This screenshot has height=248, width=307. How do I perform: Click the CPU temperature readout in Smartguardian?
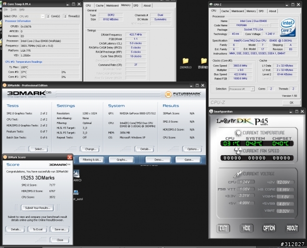click(231, 144)
